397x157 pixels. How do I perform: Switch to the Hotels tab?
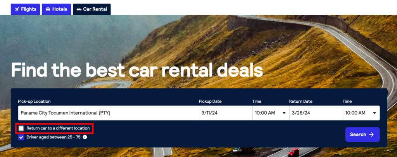point(57,9)
